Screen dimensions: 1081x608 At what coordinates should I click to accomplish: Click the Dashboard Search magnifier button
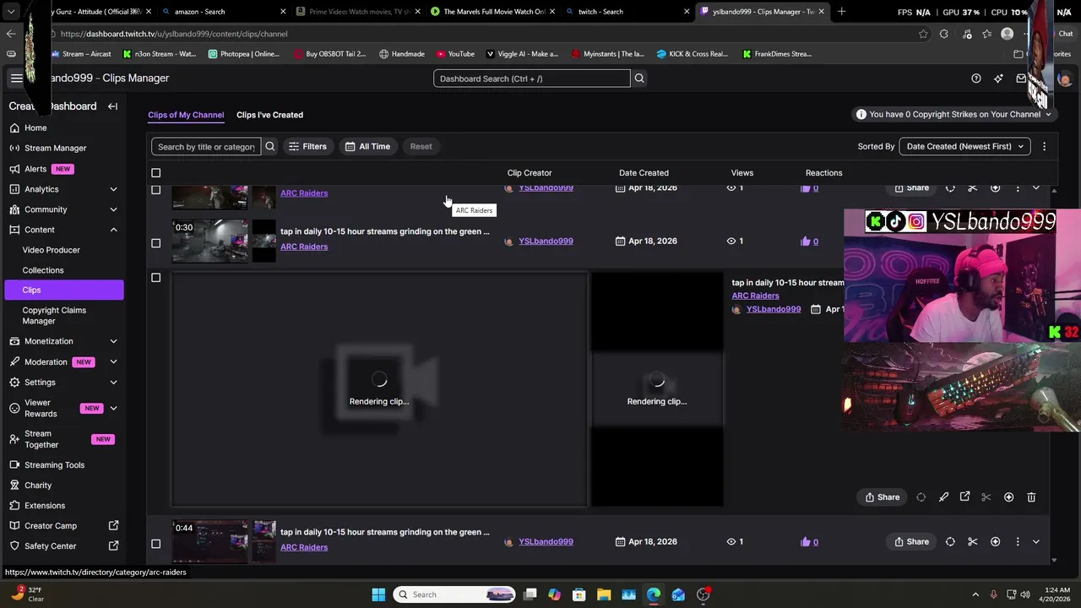639,79
